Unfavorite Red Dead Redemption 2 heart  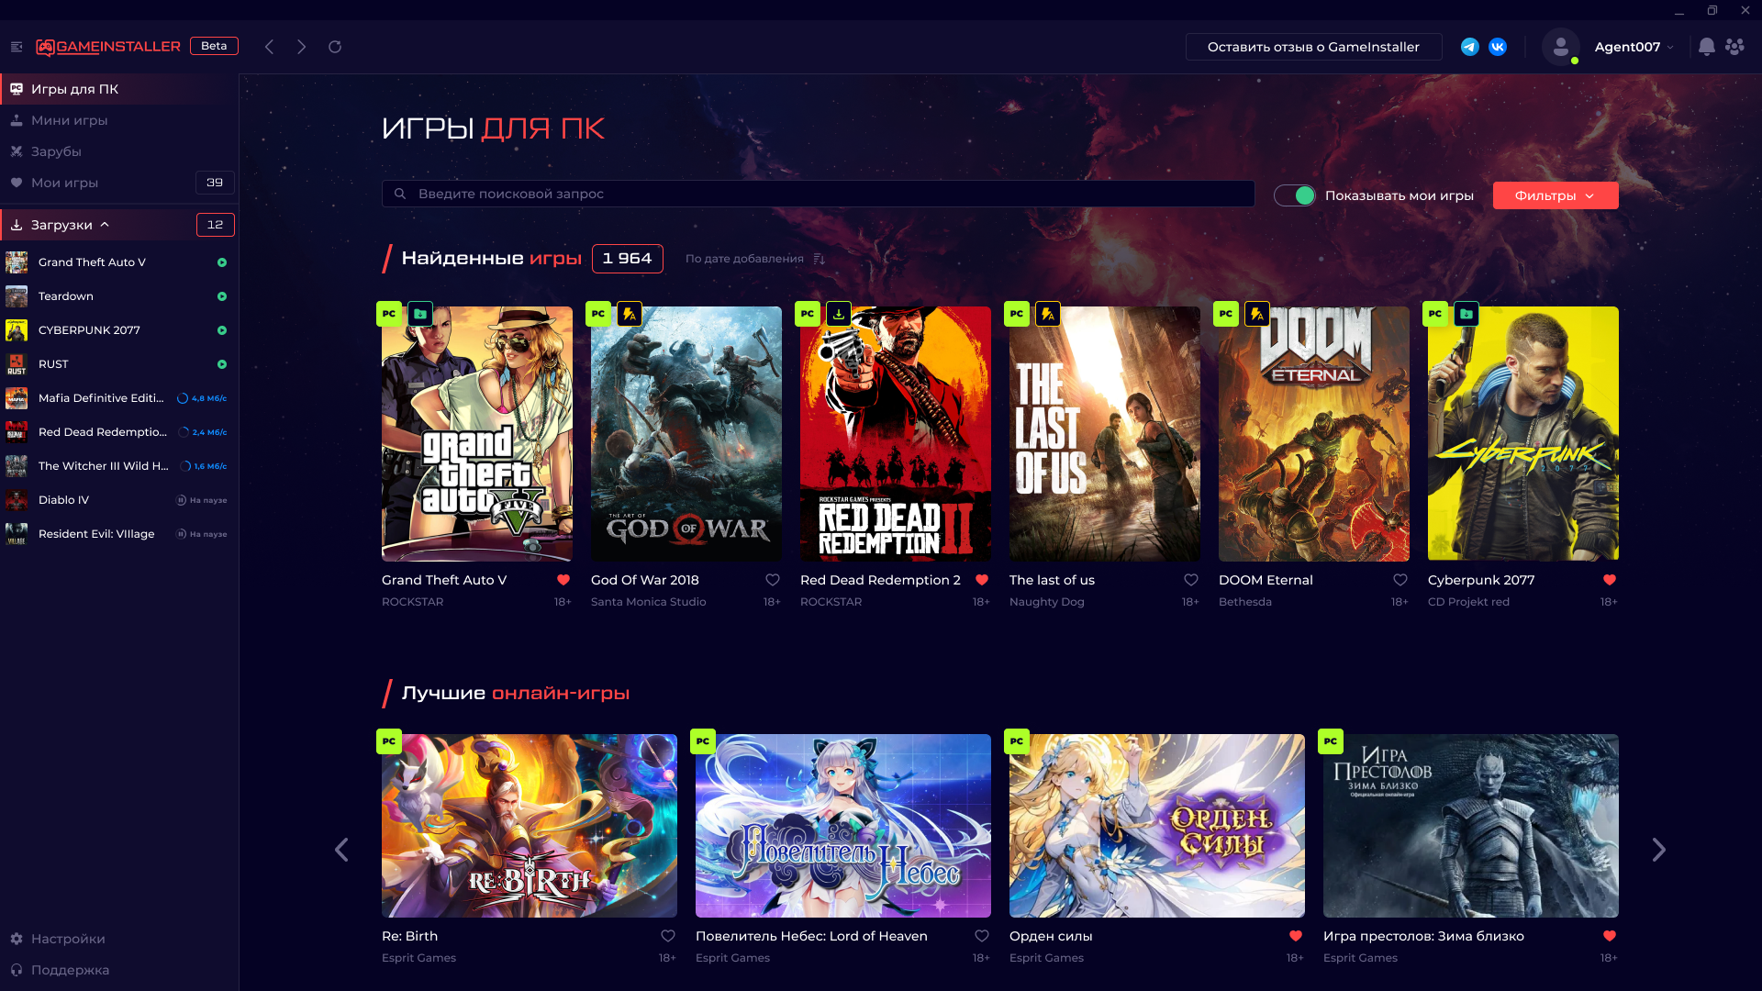click(x=982, y=580)
